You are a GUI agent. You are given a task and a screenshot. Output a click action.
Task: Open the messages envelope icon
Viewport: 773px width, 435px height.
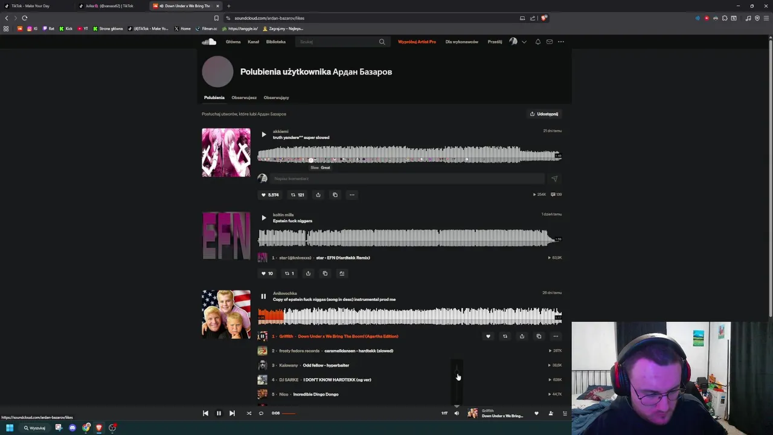point(550,42)
